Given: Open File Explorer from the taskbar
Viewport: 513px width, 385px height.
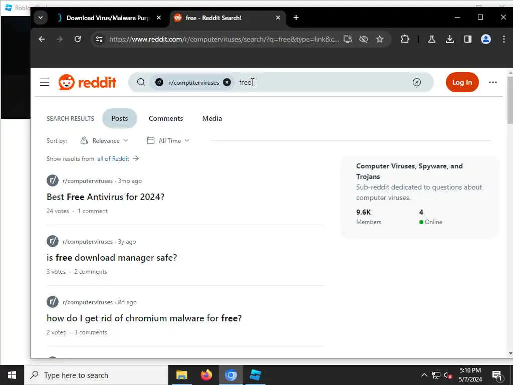Looking at the screenshot, I should coord(181,375).
